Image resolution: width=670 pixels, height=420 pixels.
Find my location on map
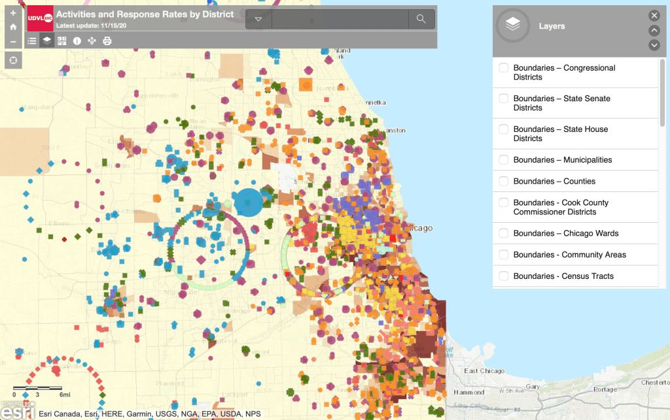tap(13, 60)
